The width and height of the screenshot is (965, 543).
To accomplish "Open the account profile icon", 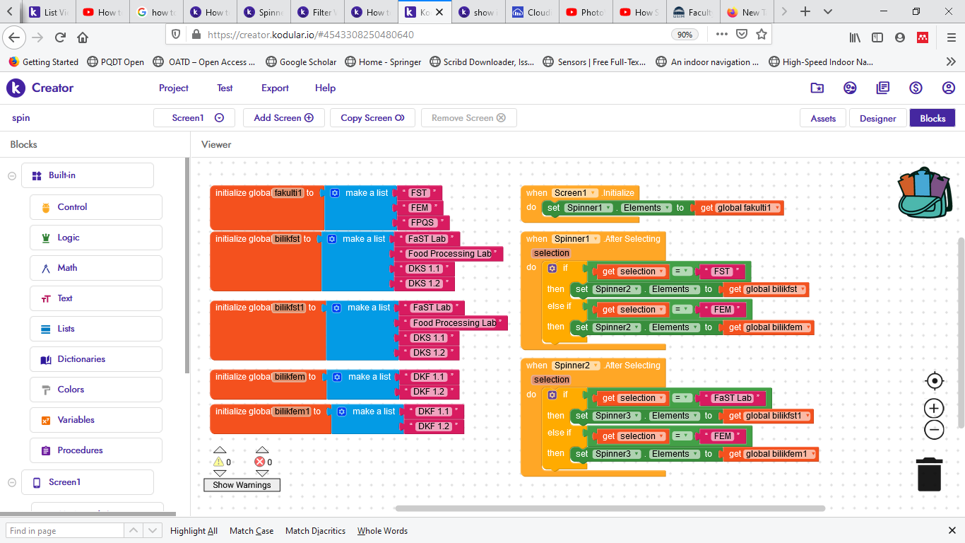I will point(948,88).
